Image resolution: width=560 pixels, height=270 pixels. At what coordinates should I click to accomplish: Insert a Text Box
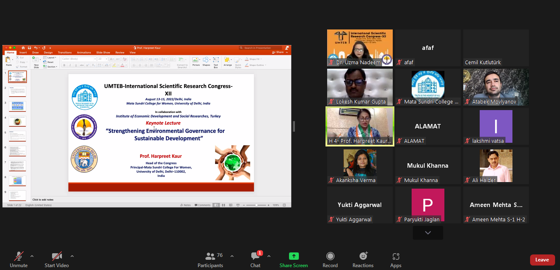pyautogui.click(x=216, y=62)
